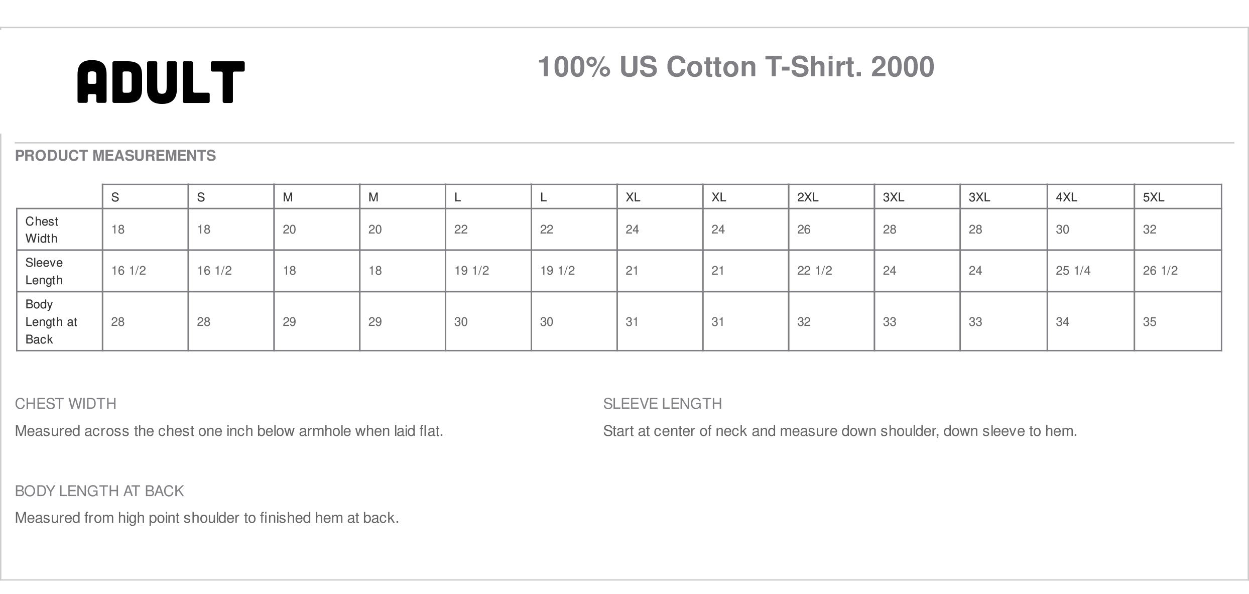Select the 4XL column header
This screenshot has width=1249, height=594.
coord(1066,197)
